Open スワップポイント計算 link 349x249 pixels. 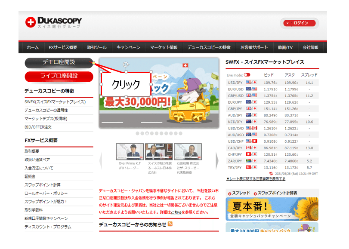coord(43,185)
